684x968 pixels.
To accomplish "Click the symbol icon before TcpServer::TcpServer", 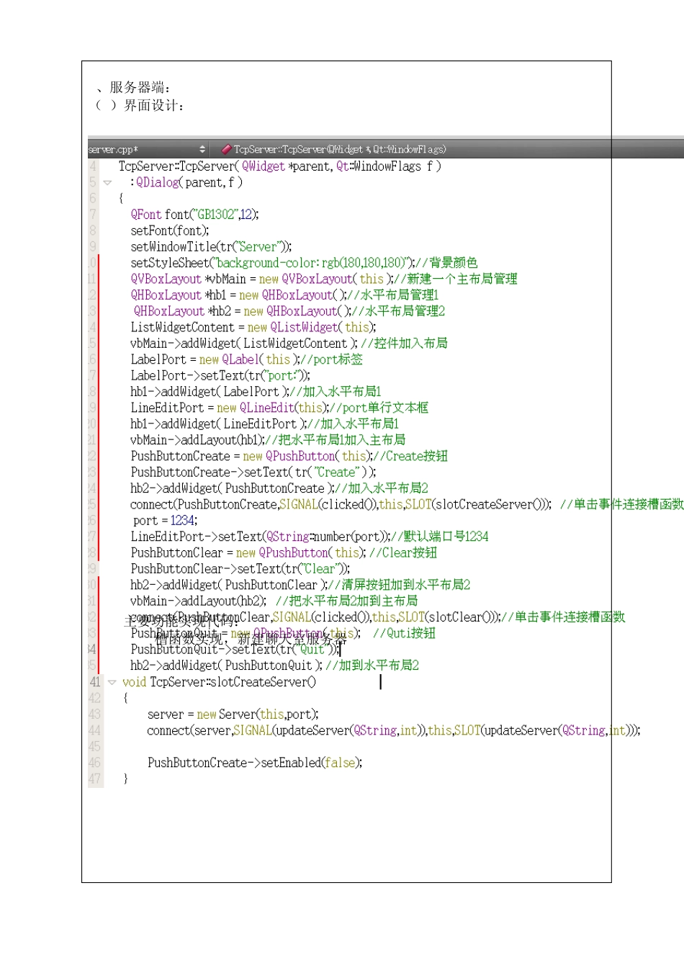I will tap(225, 149).
